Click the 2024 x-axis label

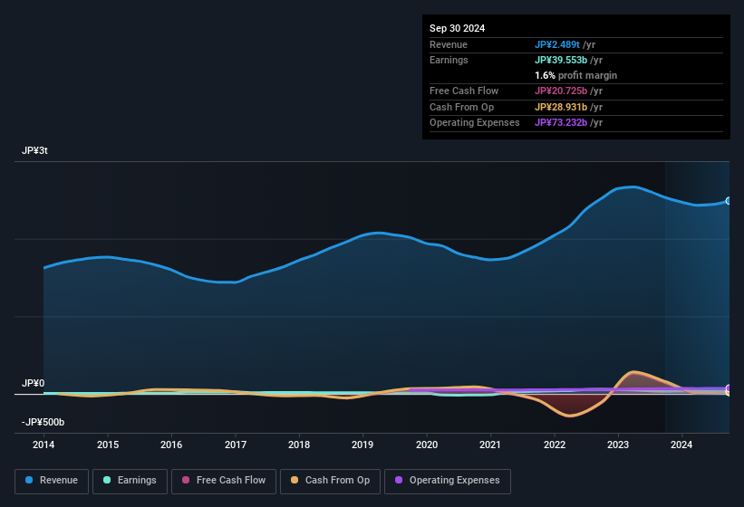click(x=681, y=445)
